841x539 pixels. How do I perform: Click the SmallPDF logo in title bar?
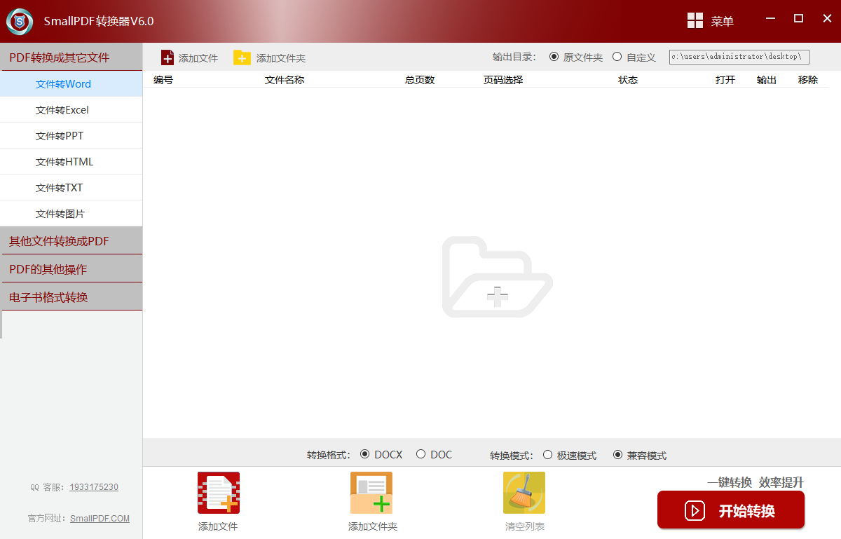click(x=20, y=20)
